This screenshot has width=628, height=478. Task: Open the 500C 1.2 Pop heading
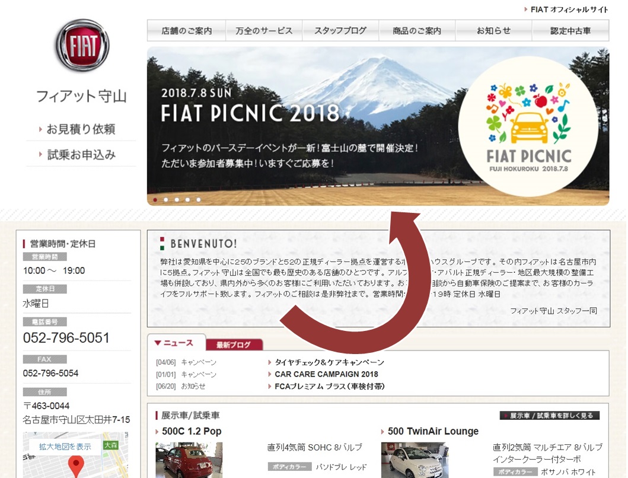tap(192, 432)
